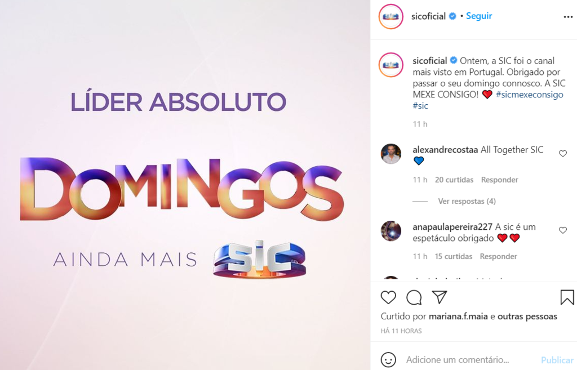The width and height of the screenshot is (577, 370).
Task: Like anapaulapereira227's comment with small heart
Action: coord(563,230)
